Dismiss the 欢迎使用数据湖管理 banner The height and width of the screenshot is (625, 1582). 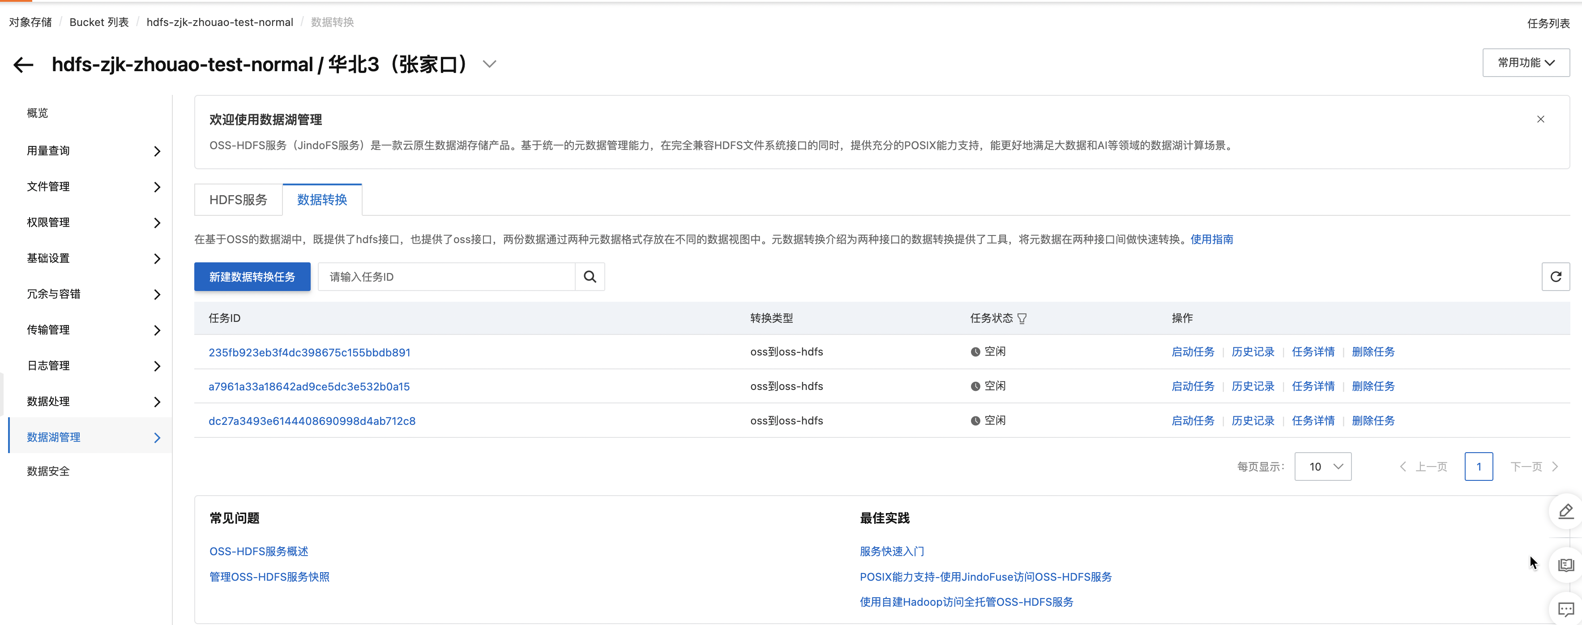[x=1541, y=119]
